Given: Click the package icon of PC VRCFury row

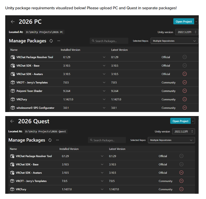Looking at the screenshot, I should coord(13,99).
